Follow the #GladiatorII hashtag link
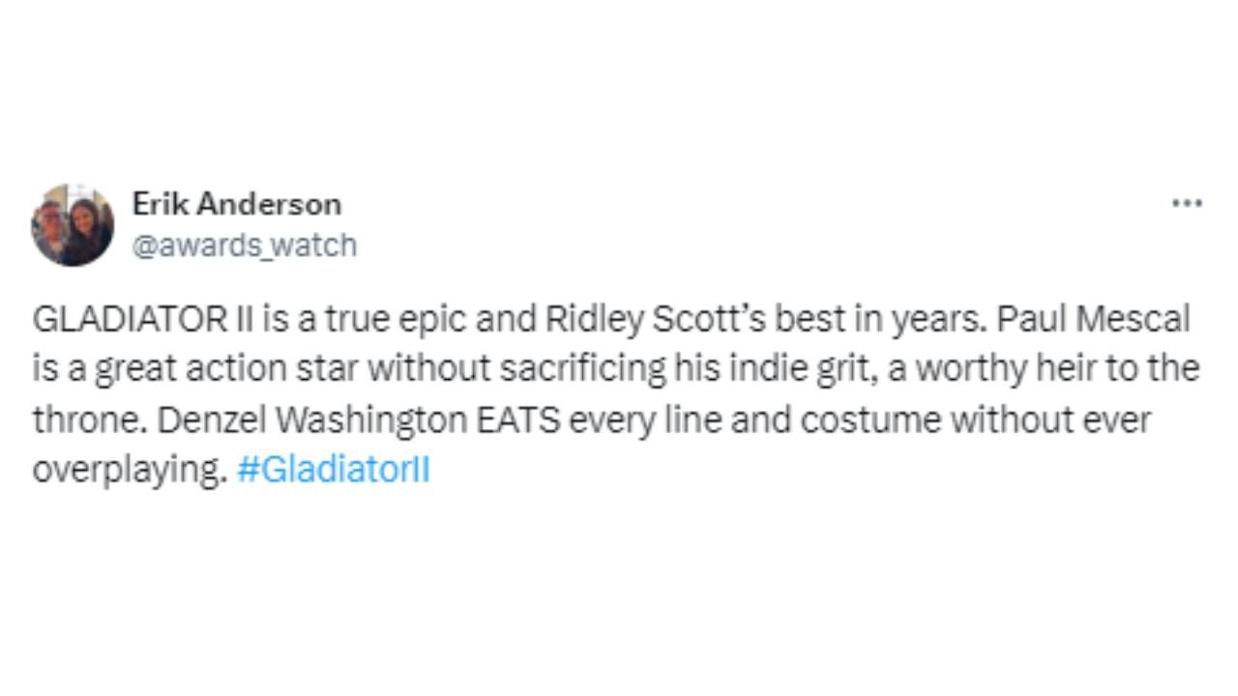 pos(333,471)
